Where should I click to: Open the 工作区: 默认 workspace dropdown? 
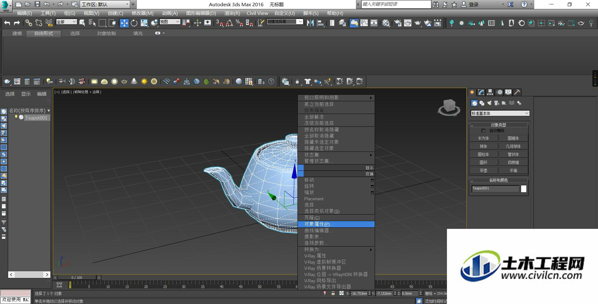(x=105, y=4)
